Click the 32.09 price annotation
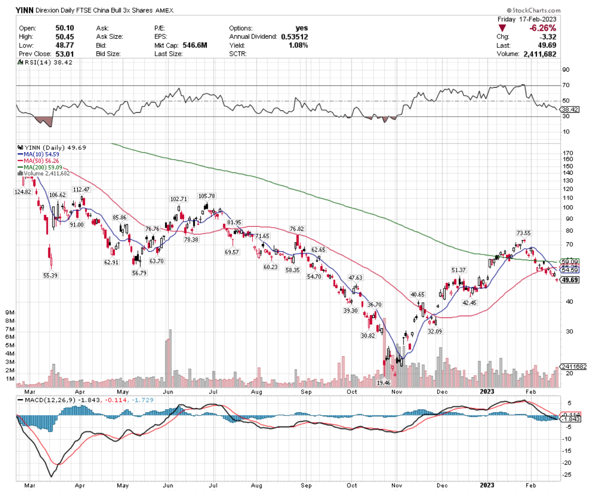The image size is (591, 491). point(435,332)
